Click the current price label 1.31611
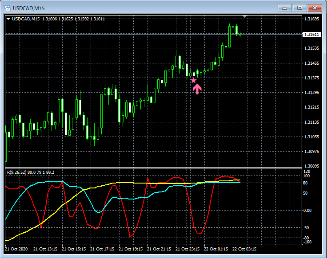This screenshot has height=258, width=327. (x=311, y=34)
